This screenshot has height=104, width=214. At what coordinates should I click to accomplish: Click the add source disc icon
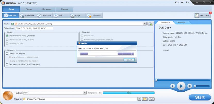[x=150, y=24]
